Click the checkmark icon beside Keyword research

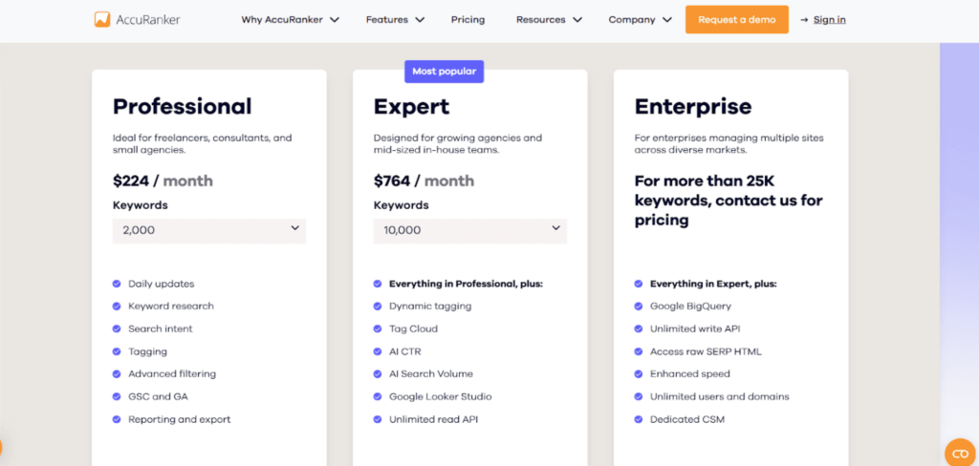tap(117, 307)
